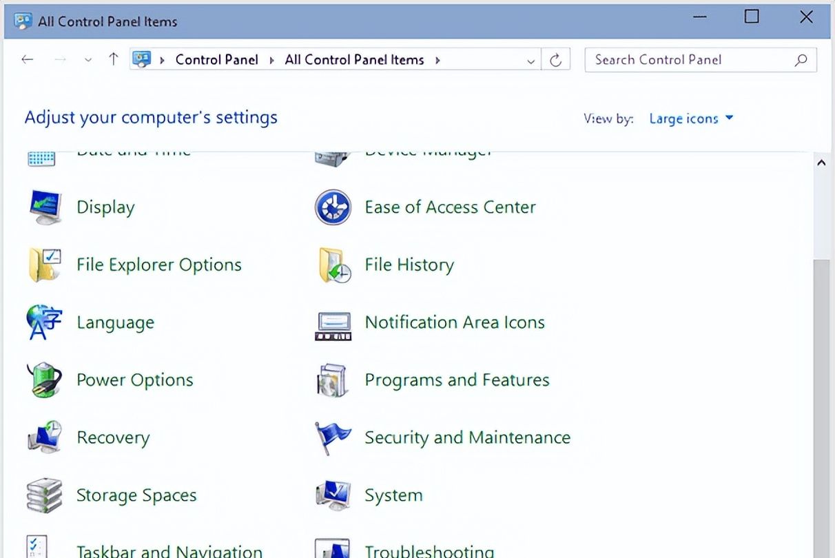Open the Security and Maintenance link
The image size is (835, 558).
(x=468, y=438)
